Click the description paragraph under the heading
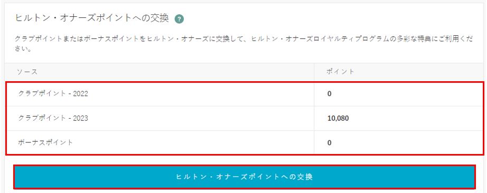Image resolution: width=487 pixels, height=193 pixels. tap(244, 44)
